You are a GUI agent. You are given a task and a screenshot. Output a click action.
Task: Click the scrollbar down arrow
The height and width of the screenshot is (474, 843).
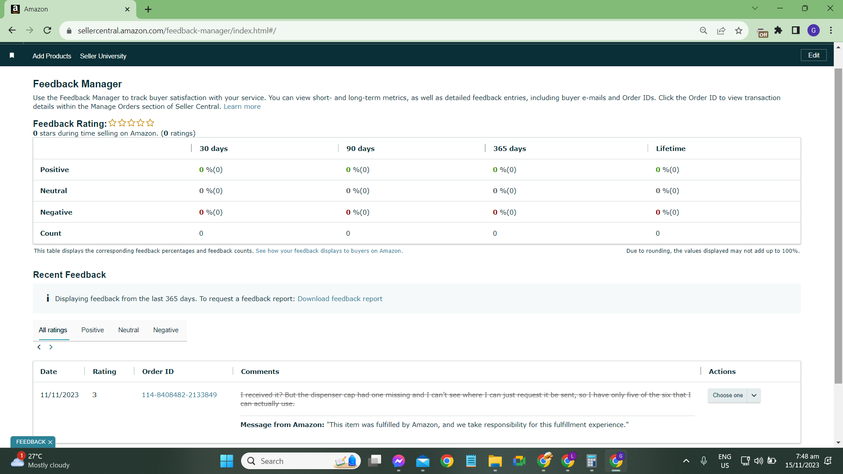(838, 443)
